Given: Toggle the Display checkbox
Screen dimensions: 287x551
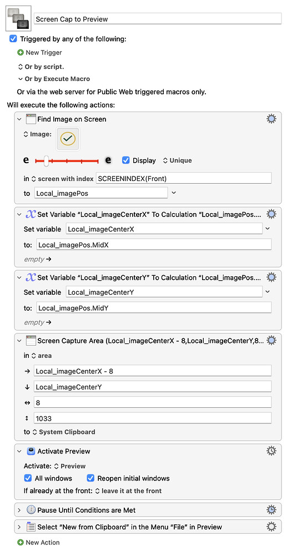Looking at the screenshot, I should click(125, 160).
